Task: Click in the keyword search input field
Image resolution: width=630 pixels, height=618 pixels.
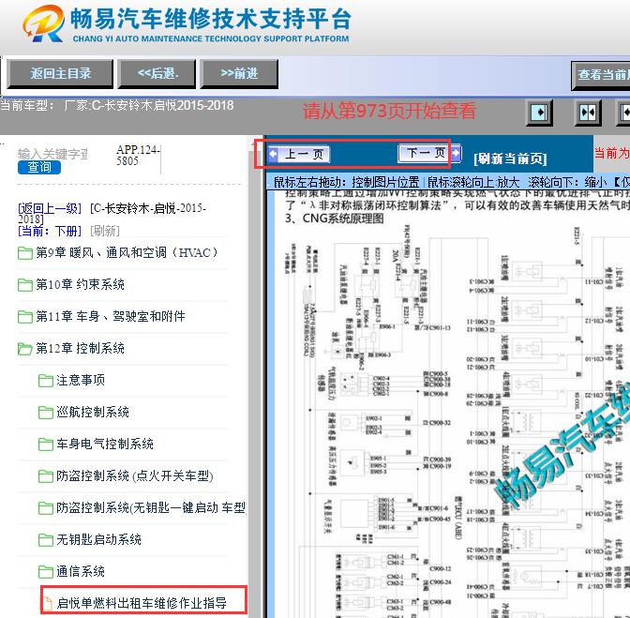Action: (52, 154)
